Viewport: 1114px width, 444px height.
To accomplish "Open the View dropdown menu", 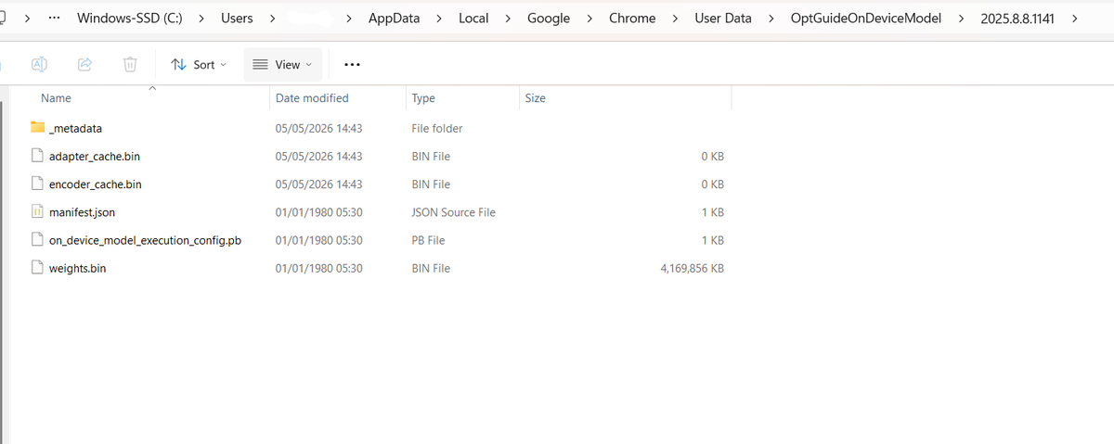I will (x=283, y=64).
